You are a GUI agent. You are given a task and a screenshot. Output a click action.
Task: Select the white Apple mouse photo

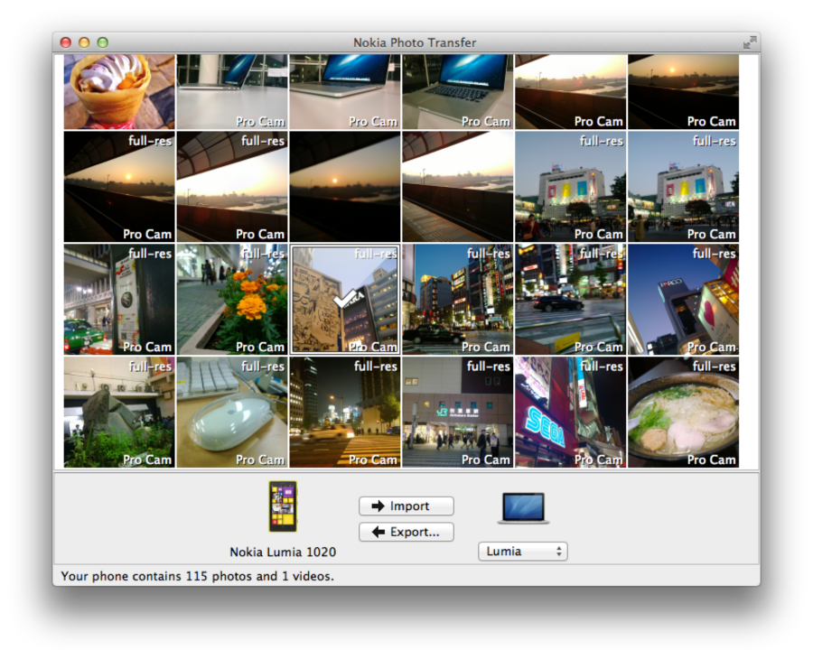(x=232, y=413)
